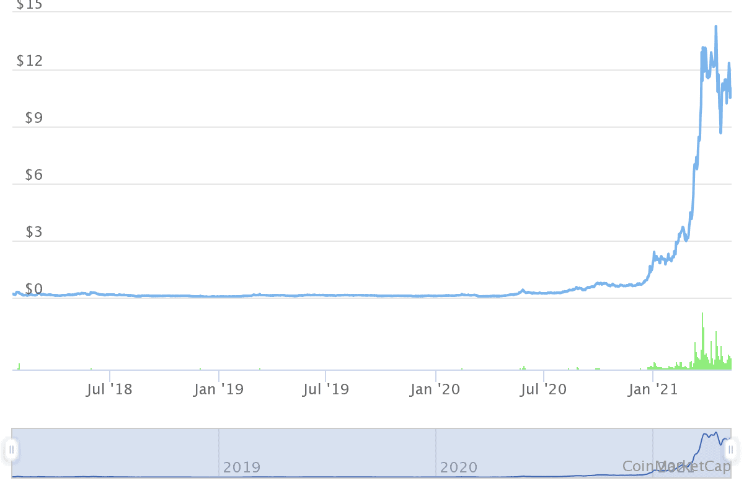The image size is (744, 496).
Task: Click the Jul '20 date label
Action: [x=544, y=389]
